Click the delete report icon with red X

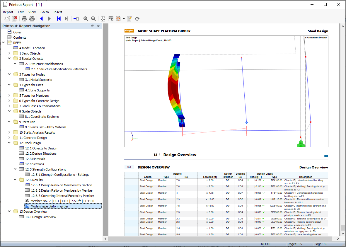[x=15, y=19]
